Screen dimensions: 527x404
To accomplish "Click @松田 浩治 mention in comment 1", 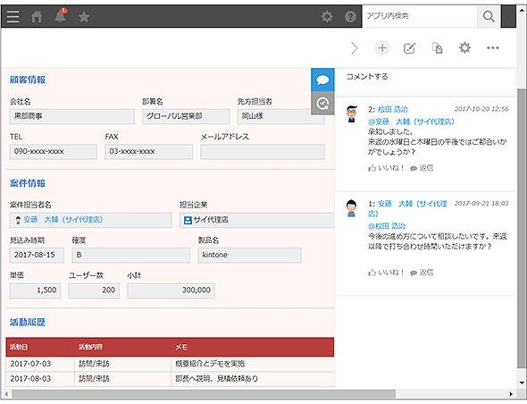I will pyautogui.click(x=387, y=226).
